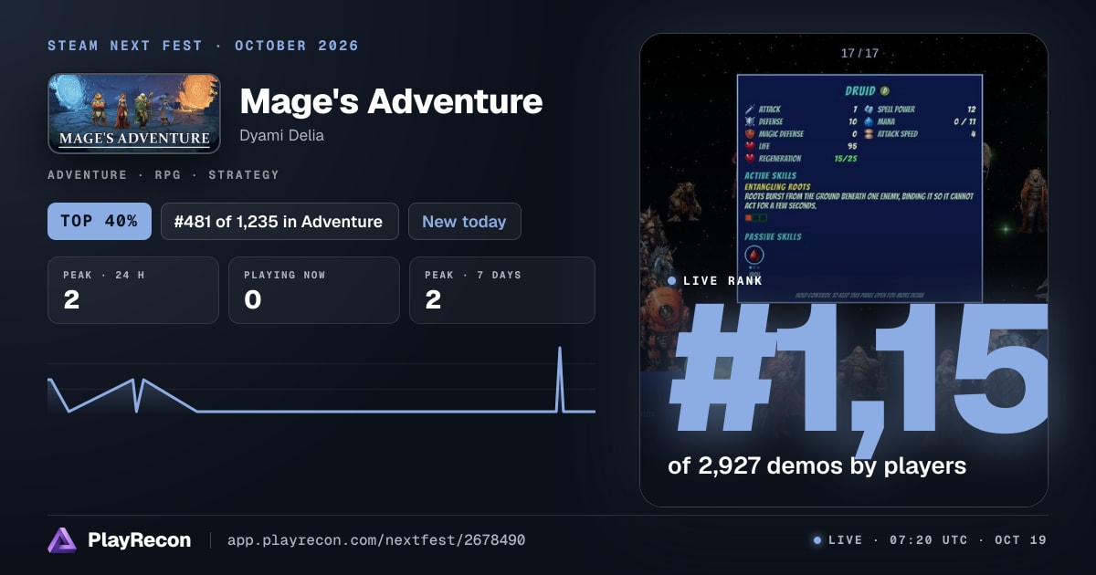This screenshot has height=575, width=1096.
Task: Select the ADVENTURE genre tag
Action: point(88,174)
